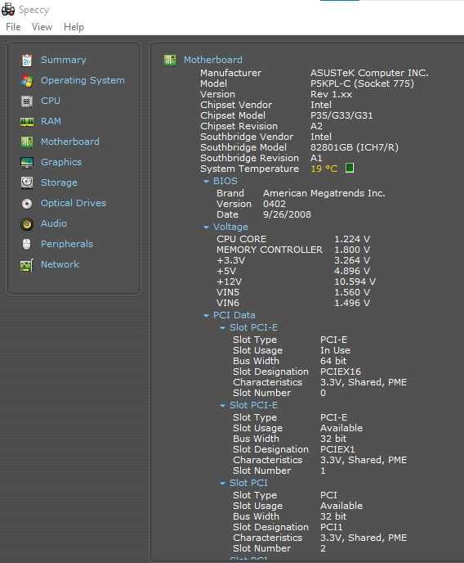Screen dimensions: 464x563
Task: Open the Network section
Action: (x=60, y=264)
